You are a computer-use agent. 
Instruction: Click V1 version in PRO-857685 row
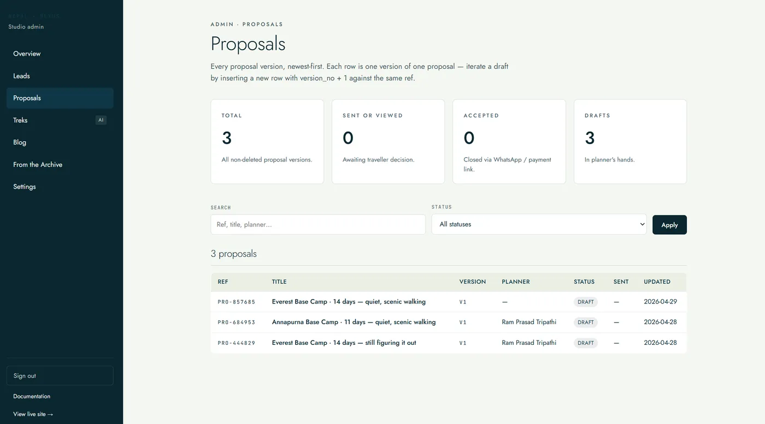point(463,302)
